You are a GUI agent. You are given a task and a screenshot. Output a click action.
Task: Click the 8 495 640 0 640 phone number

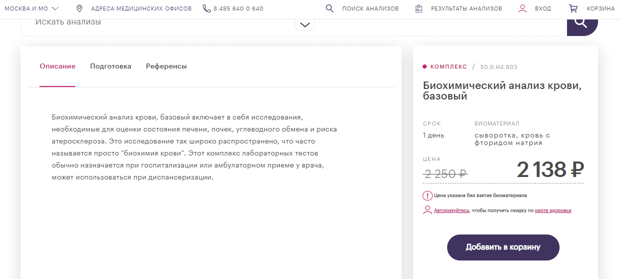[x=238, y=8]
